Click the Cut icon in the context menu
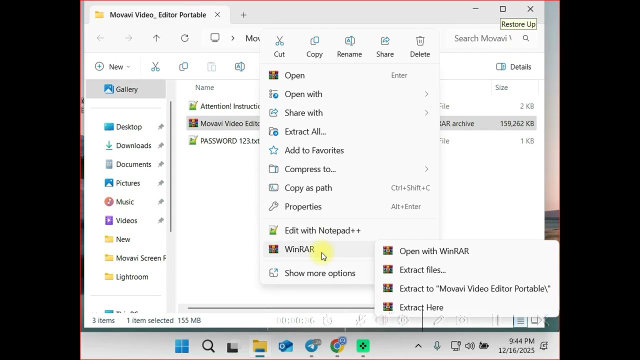Viewport: 640px width, 360px height. point(279,40)
